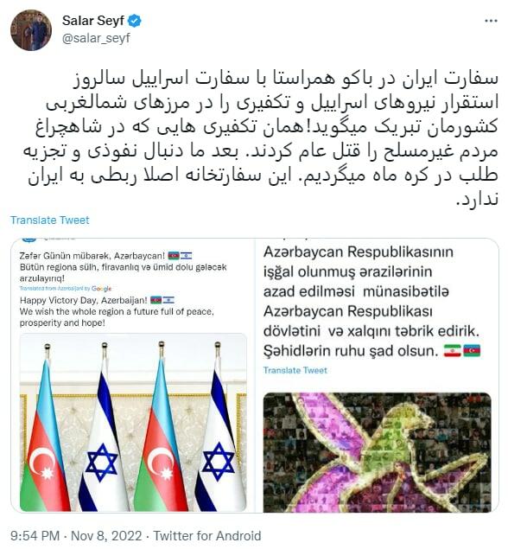Click 'Translated from Azerbaijani by Google' label
This screenshot has height=549, width=508.
[x=66, y=289]
